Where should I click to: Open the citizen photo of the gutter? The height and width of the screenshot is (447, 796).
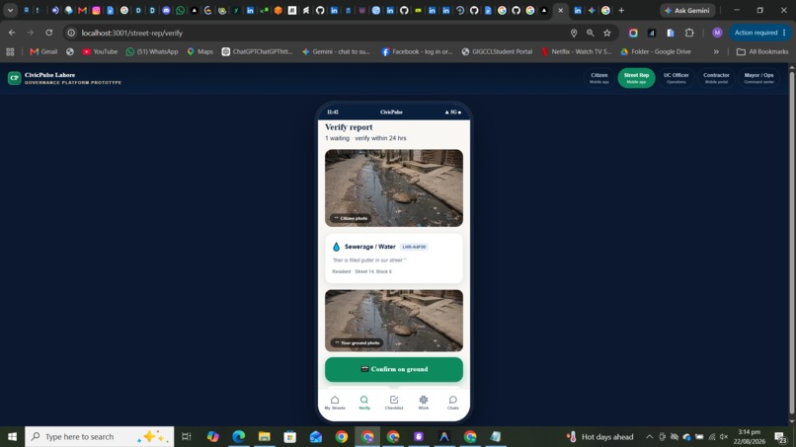(x=394, y=187)
